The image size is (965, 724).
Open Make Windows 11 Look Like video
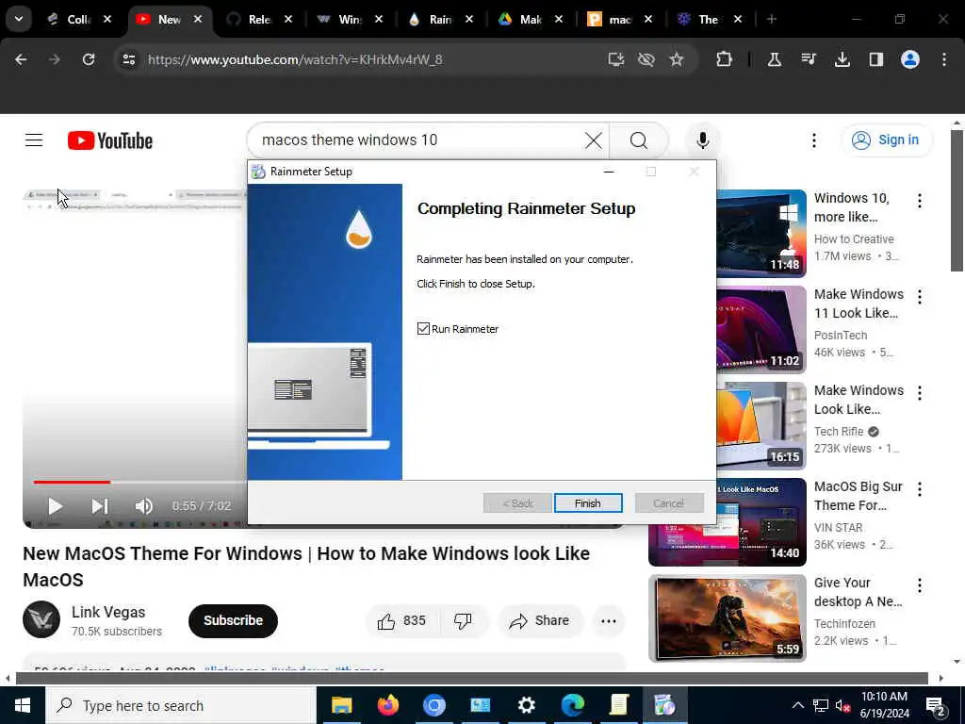859,304
